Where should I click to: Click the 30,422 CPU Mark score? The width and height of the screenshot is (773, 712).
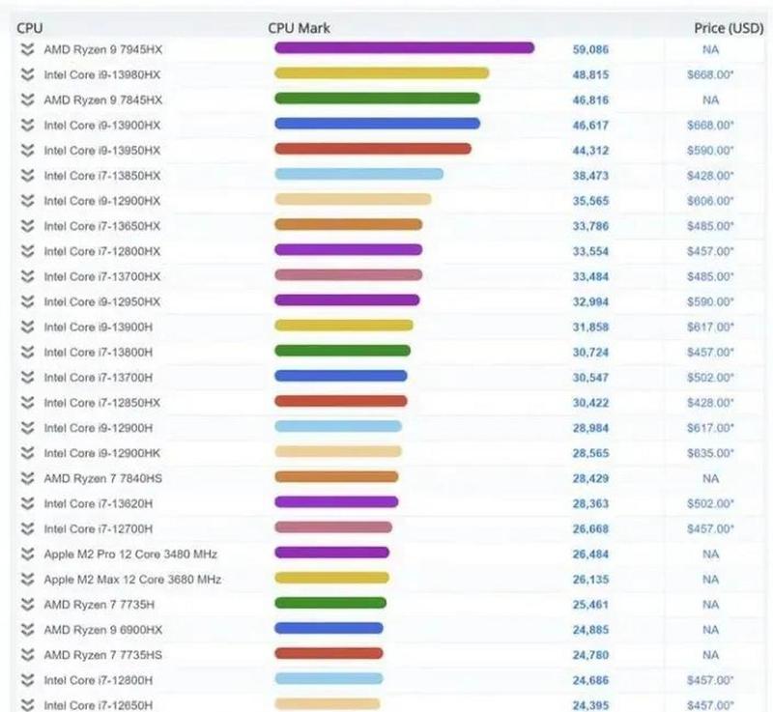pyautogui.click(x=590, y=403)
